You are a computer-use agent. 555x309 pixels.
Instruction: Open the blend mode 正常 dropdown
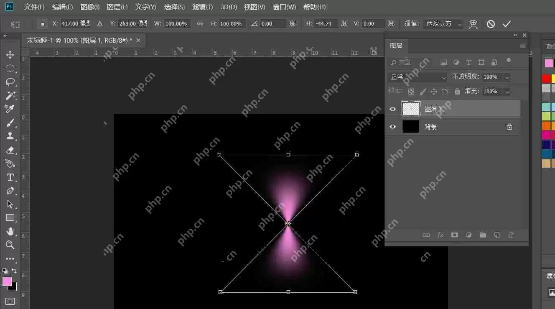click(x=418, y=77)
